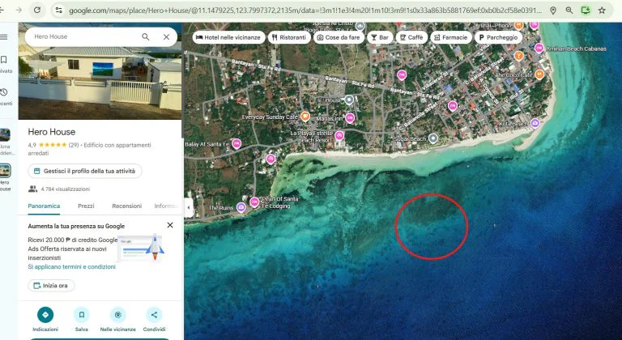Switch to the Panoramica tab
This screenshot has width=622, height=340.
pyautogui.click(x=44, y=206)
